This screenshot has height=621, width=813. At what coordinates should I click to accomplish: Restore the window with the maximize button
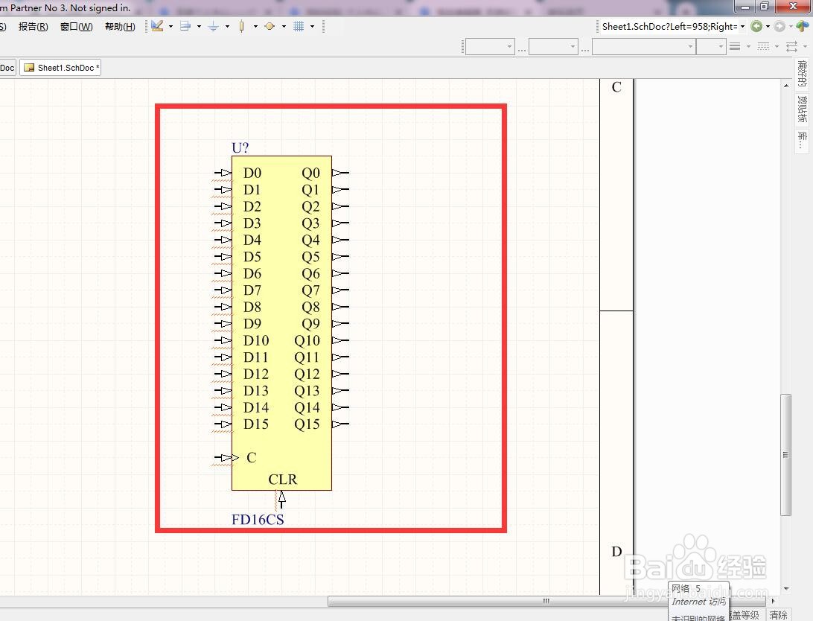765,6
